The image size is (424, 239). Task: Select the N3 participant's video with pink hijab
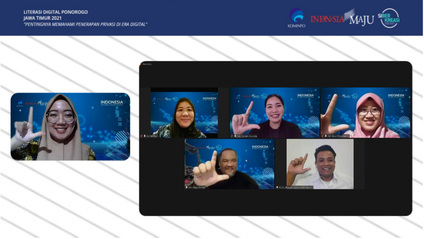coord(365,112)
